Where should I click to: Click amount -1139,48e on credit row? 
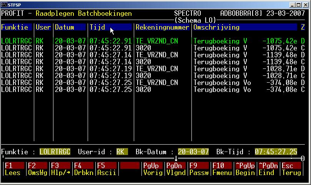click(x=279, y=62)
